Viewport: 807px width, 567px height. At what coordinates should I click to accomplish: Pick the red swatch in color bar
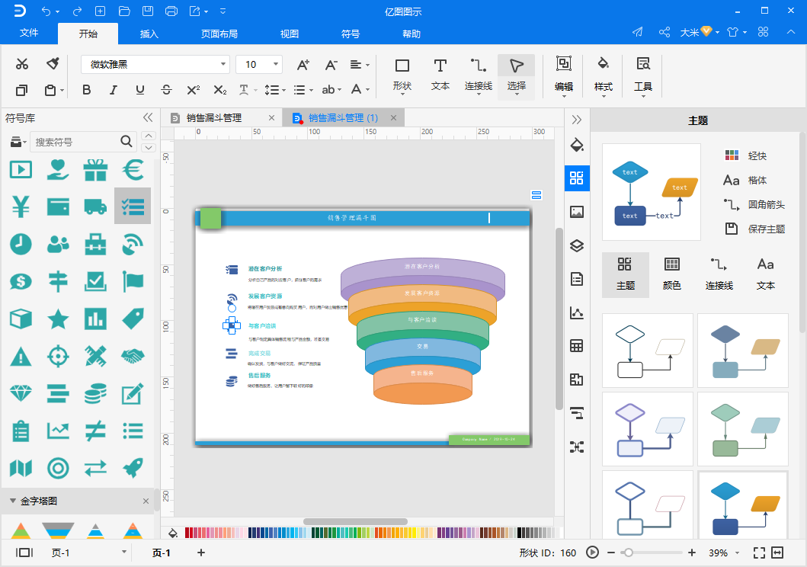tap(187, 533)
